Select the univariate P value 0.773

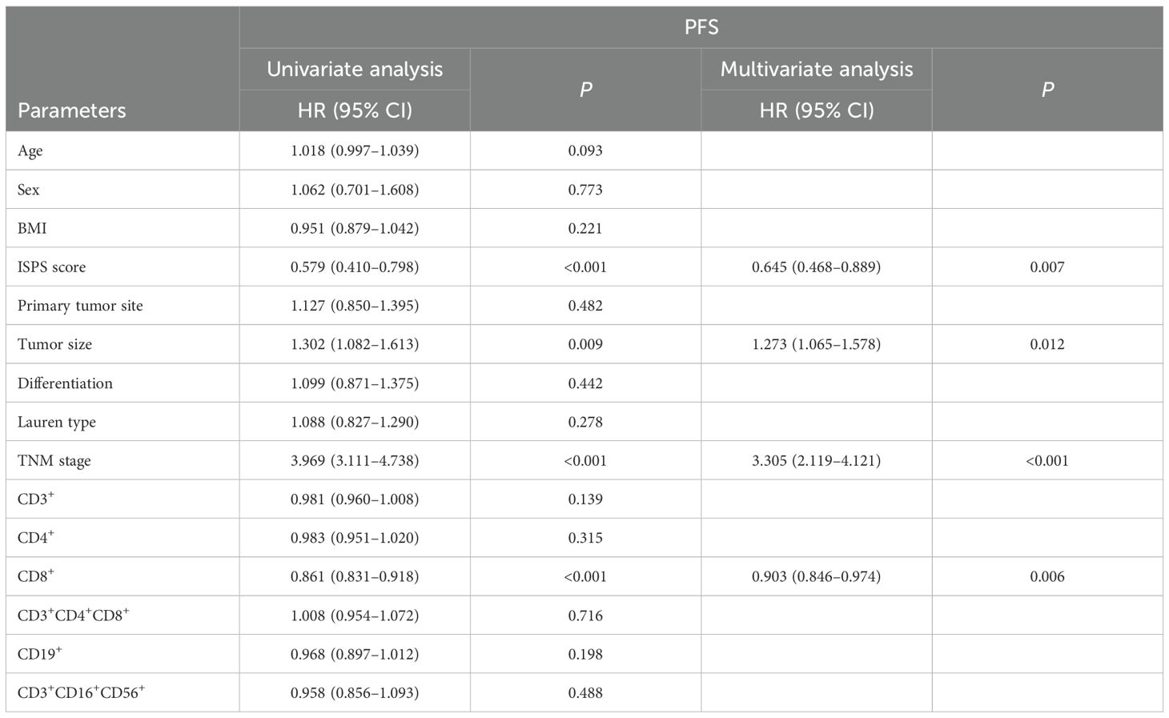coord(585,190)
